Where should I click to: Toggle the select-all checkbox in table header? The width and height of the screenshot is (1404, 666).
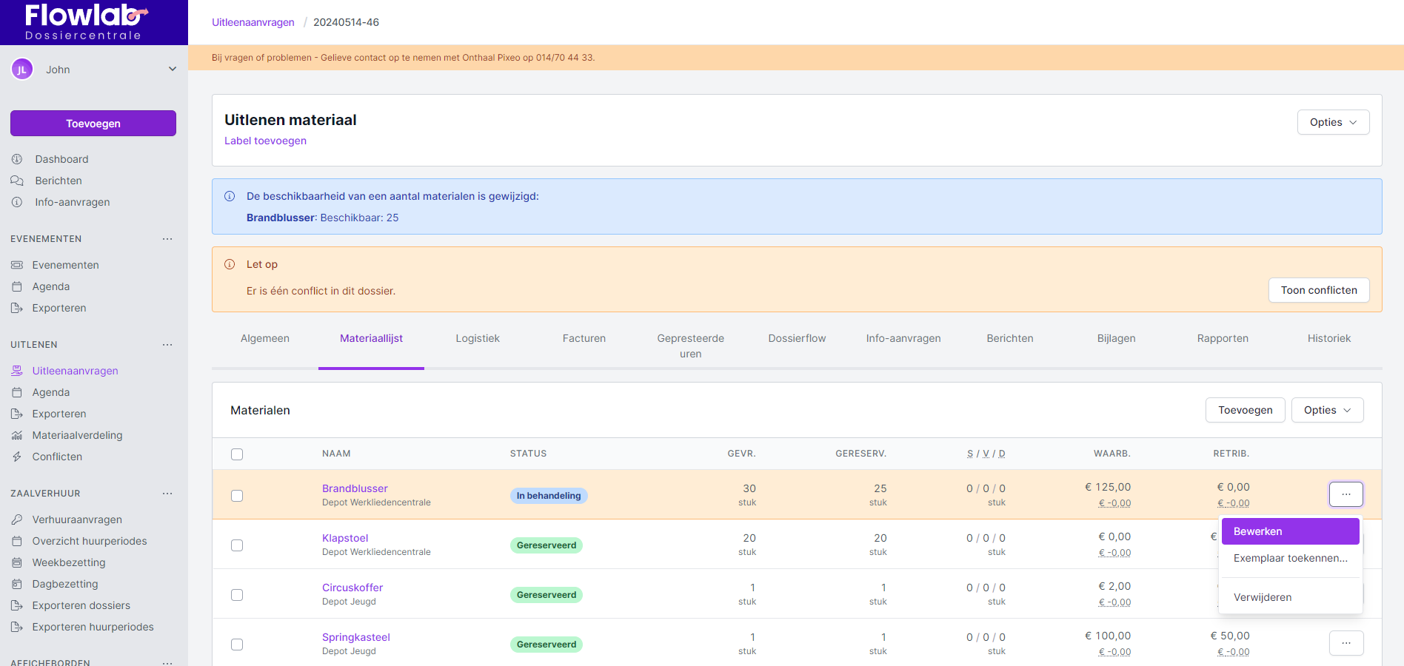tap(237, 454)
